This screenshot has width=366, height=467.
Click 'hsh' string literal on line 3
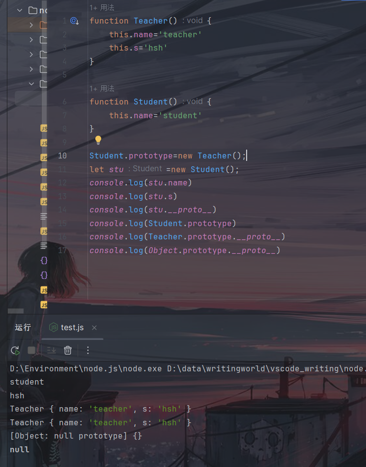click(x=155, y=48)
